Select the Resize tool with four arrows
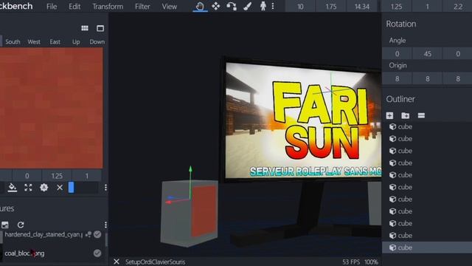 (216, 6)
